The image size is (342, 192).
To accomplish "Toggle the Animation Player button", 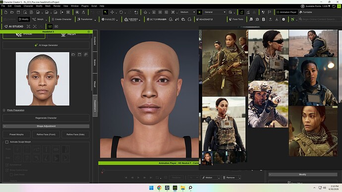I will [286, 12].
